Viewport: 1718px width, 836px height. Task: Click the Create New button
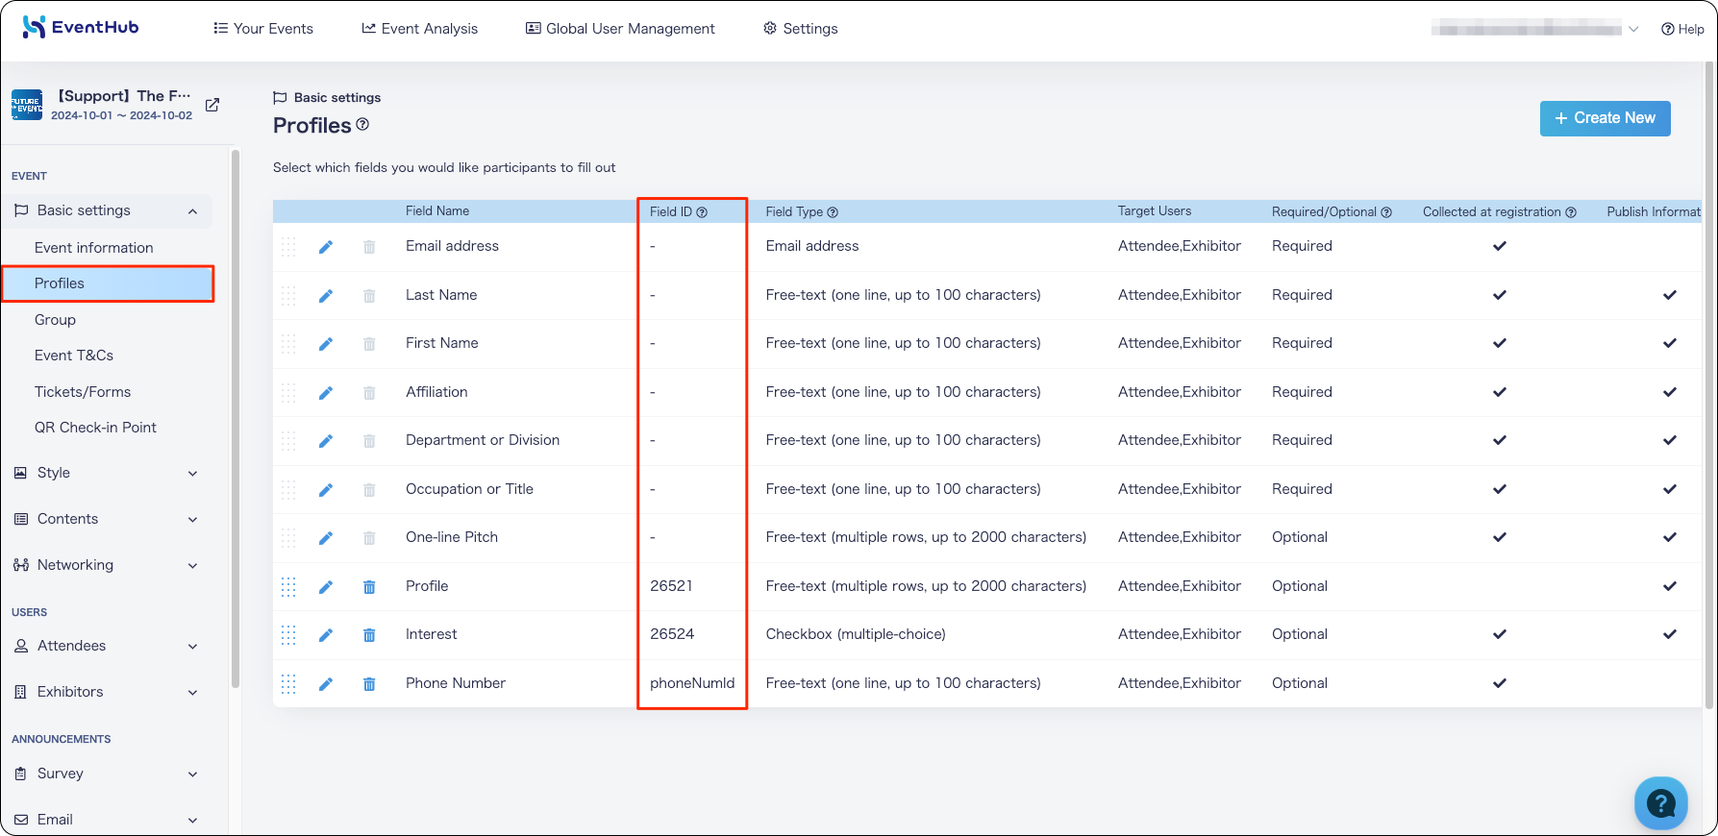click(1605, 118)
